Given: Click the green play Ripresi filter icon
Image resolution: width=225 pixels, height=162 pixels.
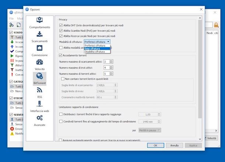Looking at the screenshot, I should [x=12, y=56].
